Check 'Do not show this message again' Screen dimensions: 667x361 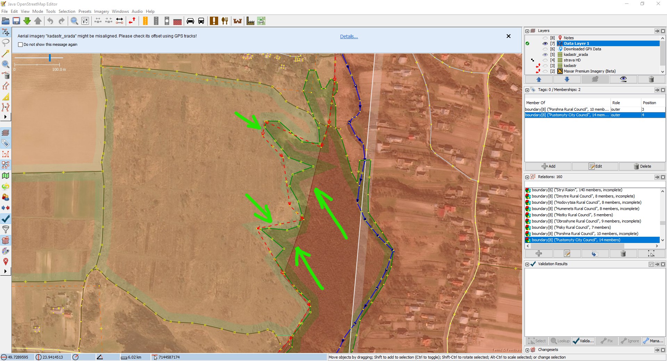[x=20, y=45]
